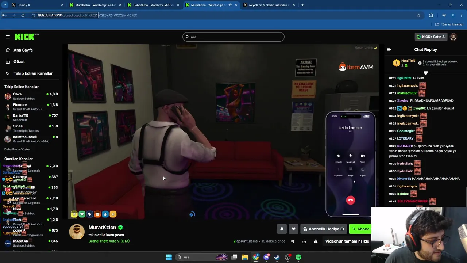The image size is (467, 263).
Task: Click chat user Cgri3959
Action: [x=404, y=78]
